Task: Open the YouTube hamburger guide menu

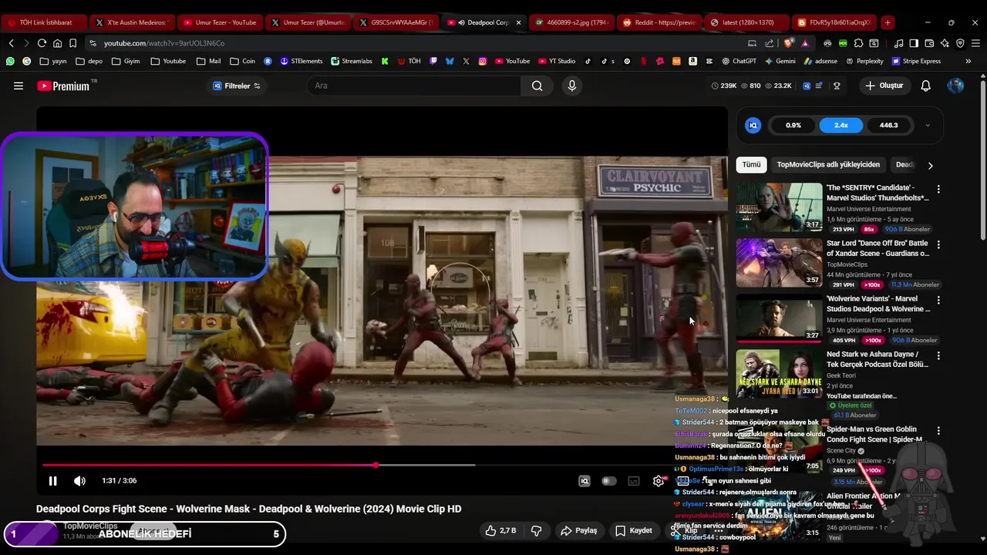Action: [x=19, y=86]
